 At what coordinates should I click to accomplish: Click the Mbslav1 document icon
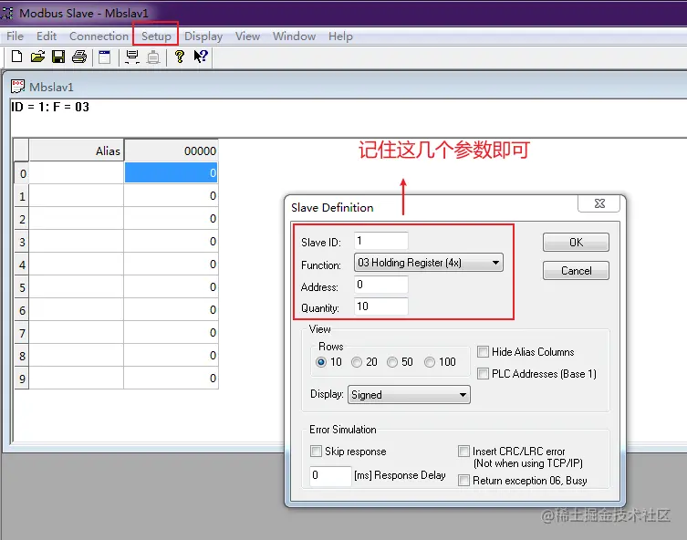tap(17, 87)
